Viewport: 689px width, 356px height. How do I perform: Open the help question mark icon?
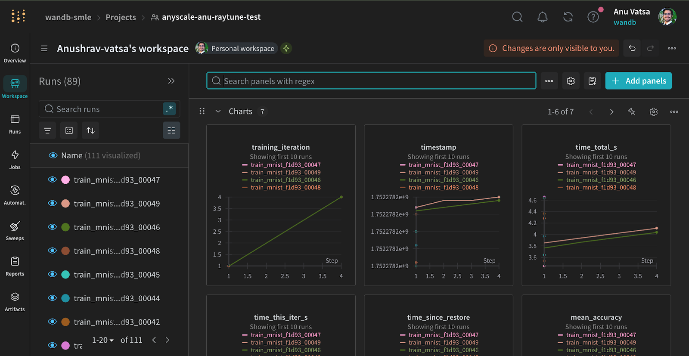[x=593, y=17]
